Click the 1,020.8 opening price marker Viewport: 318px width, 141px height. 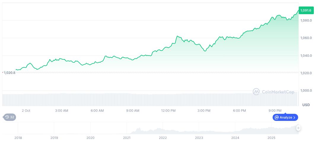click(x=9, y=72)
